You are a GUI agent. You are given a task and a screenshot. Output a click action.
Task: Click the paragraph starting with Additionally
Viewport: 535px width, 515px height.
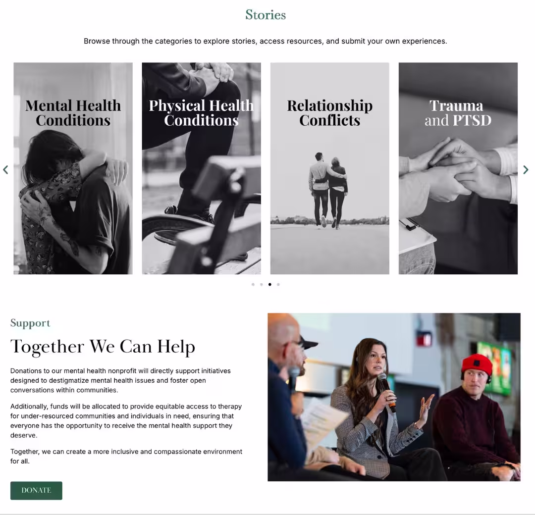pos(126,420)
